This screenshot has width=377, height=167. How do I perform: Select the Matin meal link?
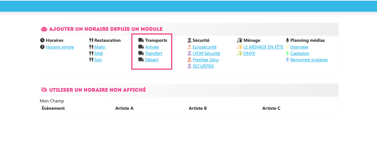[100, 47]
